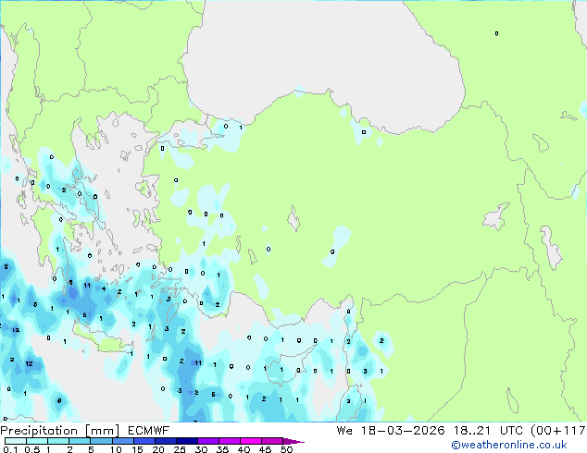Click legend scale label '0.1'
Image resolution: width=587 pixels, height=453 pixels.
(10, 449)
